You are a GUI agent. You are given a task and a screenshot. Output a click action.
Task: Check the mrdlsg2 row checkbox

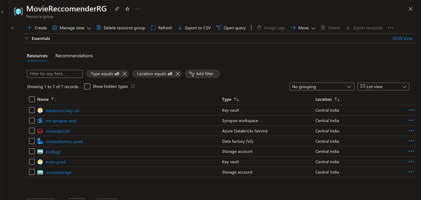coord(32,151)
